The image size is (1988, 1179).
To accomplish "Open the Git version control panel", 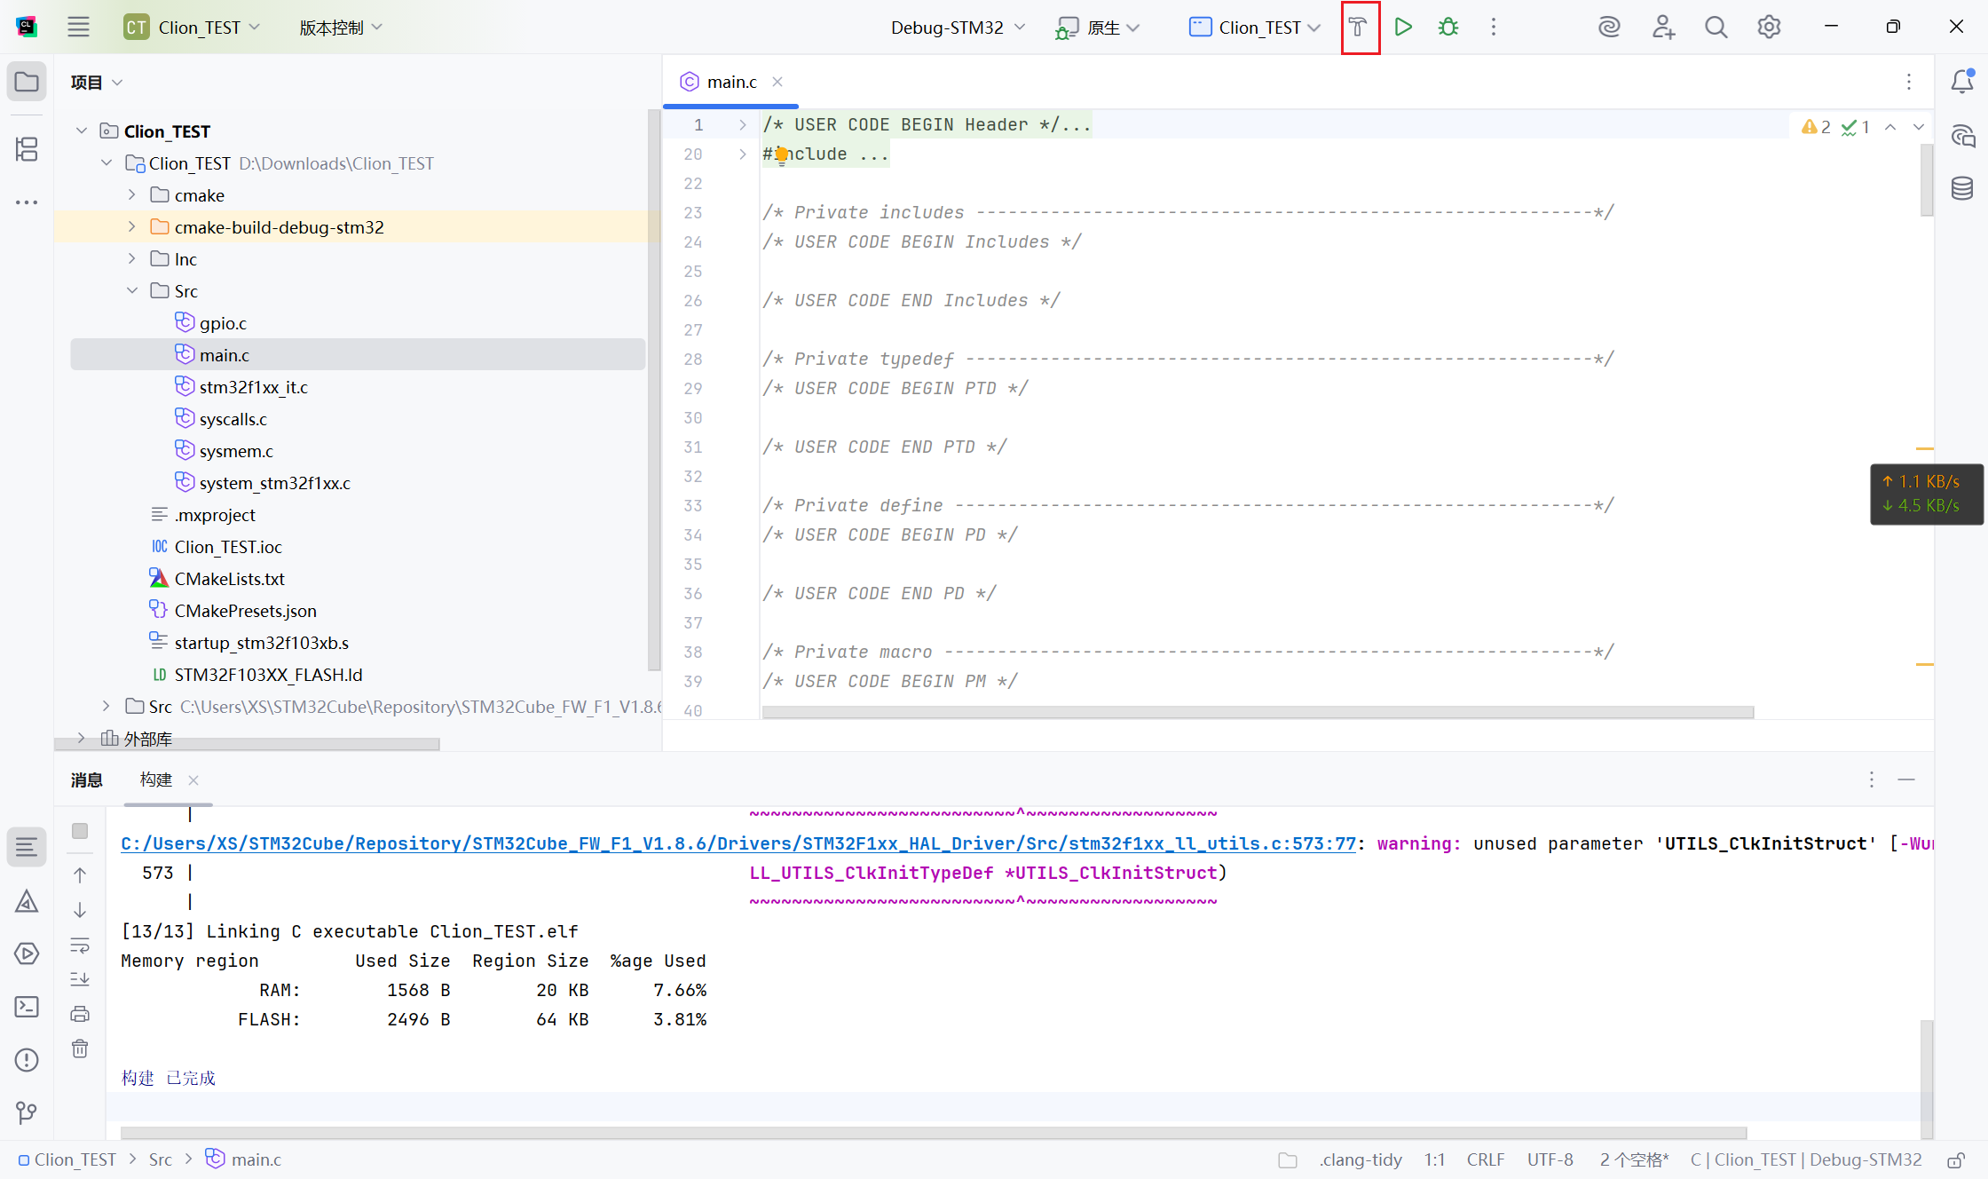I will tap(27, 1112).
